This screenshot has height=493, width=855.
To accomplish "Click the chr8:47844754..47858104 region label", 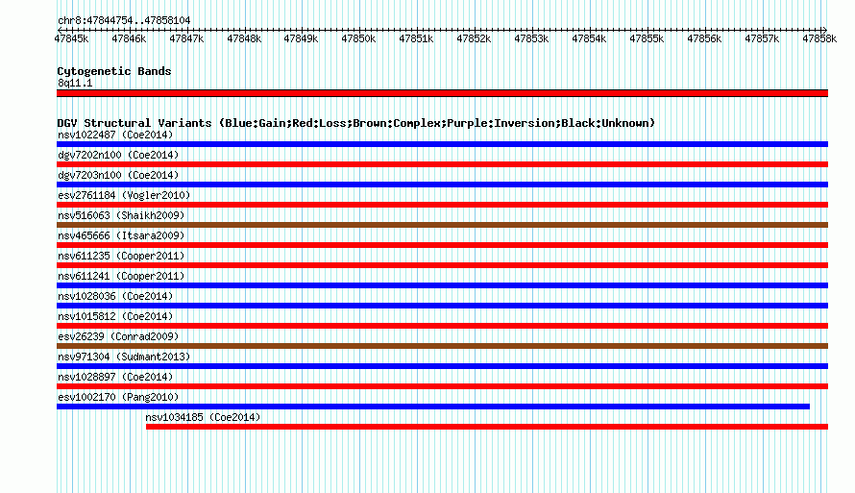I will [124, 21].
